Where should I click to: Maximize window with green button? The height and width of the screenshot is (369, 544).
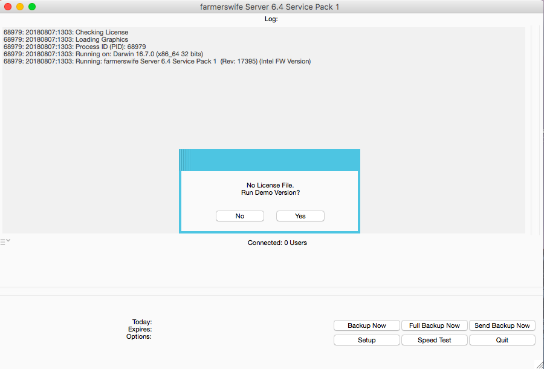pos(32,7)
